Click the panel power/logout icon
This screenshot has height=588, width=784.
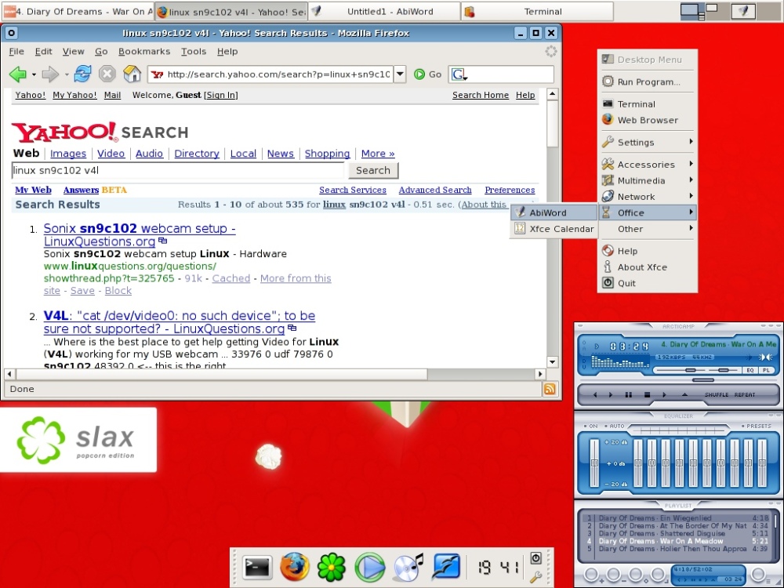pos(535,558)
